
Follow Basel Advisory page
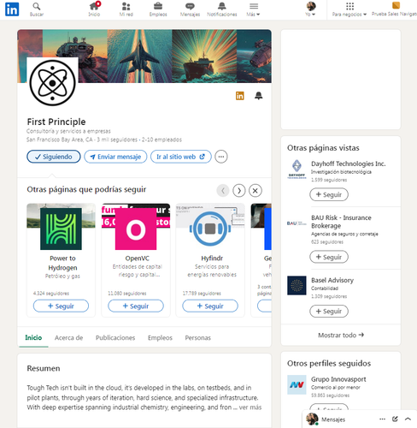[x=329, y=312]
